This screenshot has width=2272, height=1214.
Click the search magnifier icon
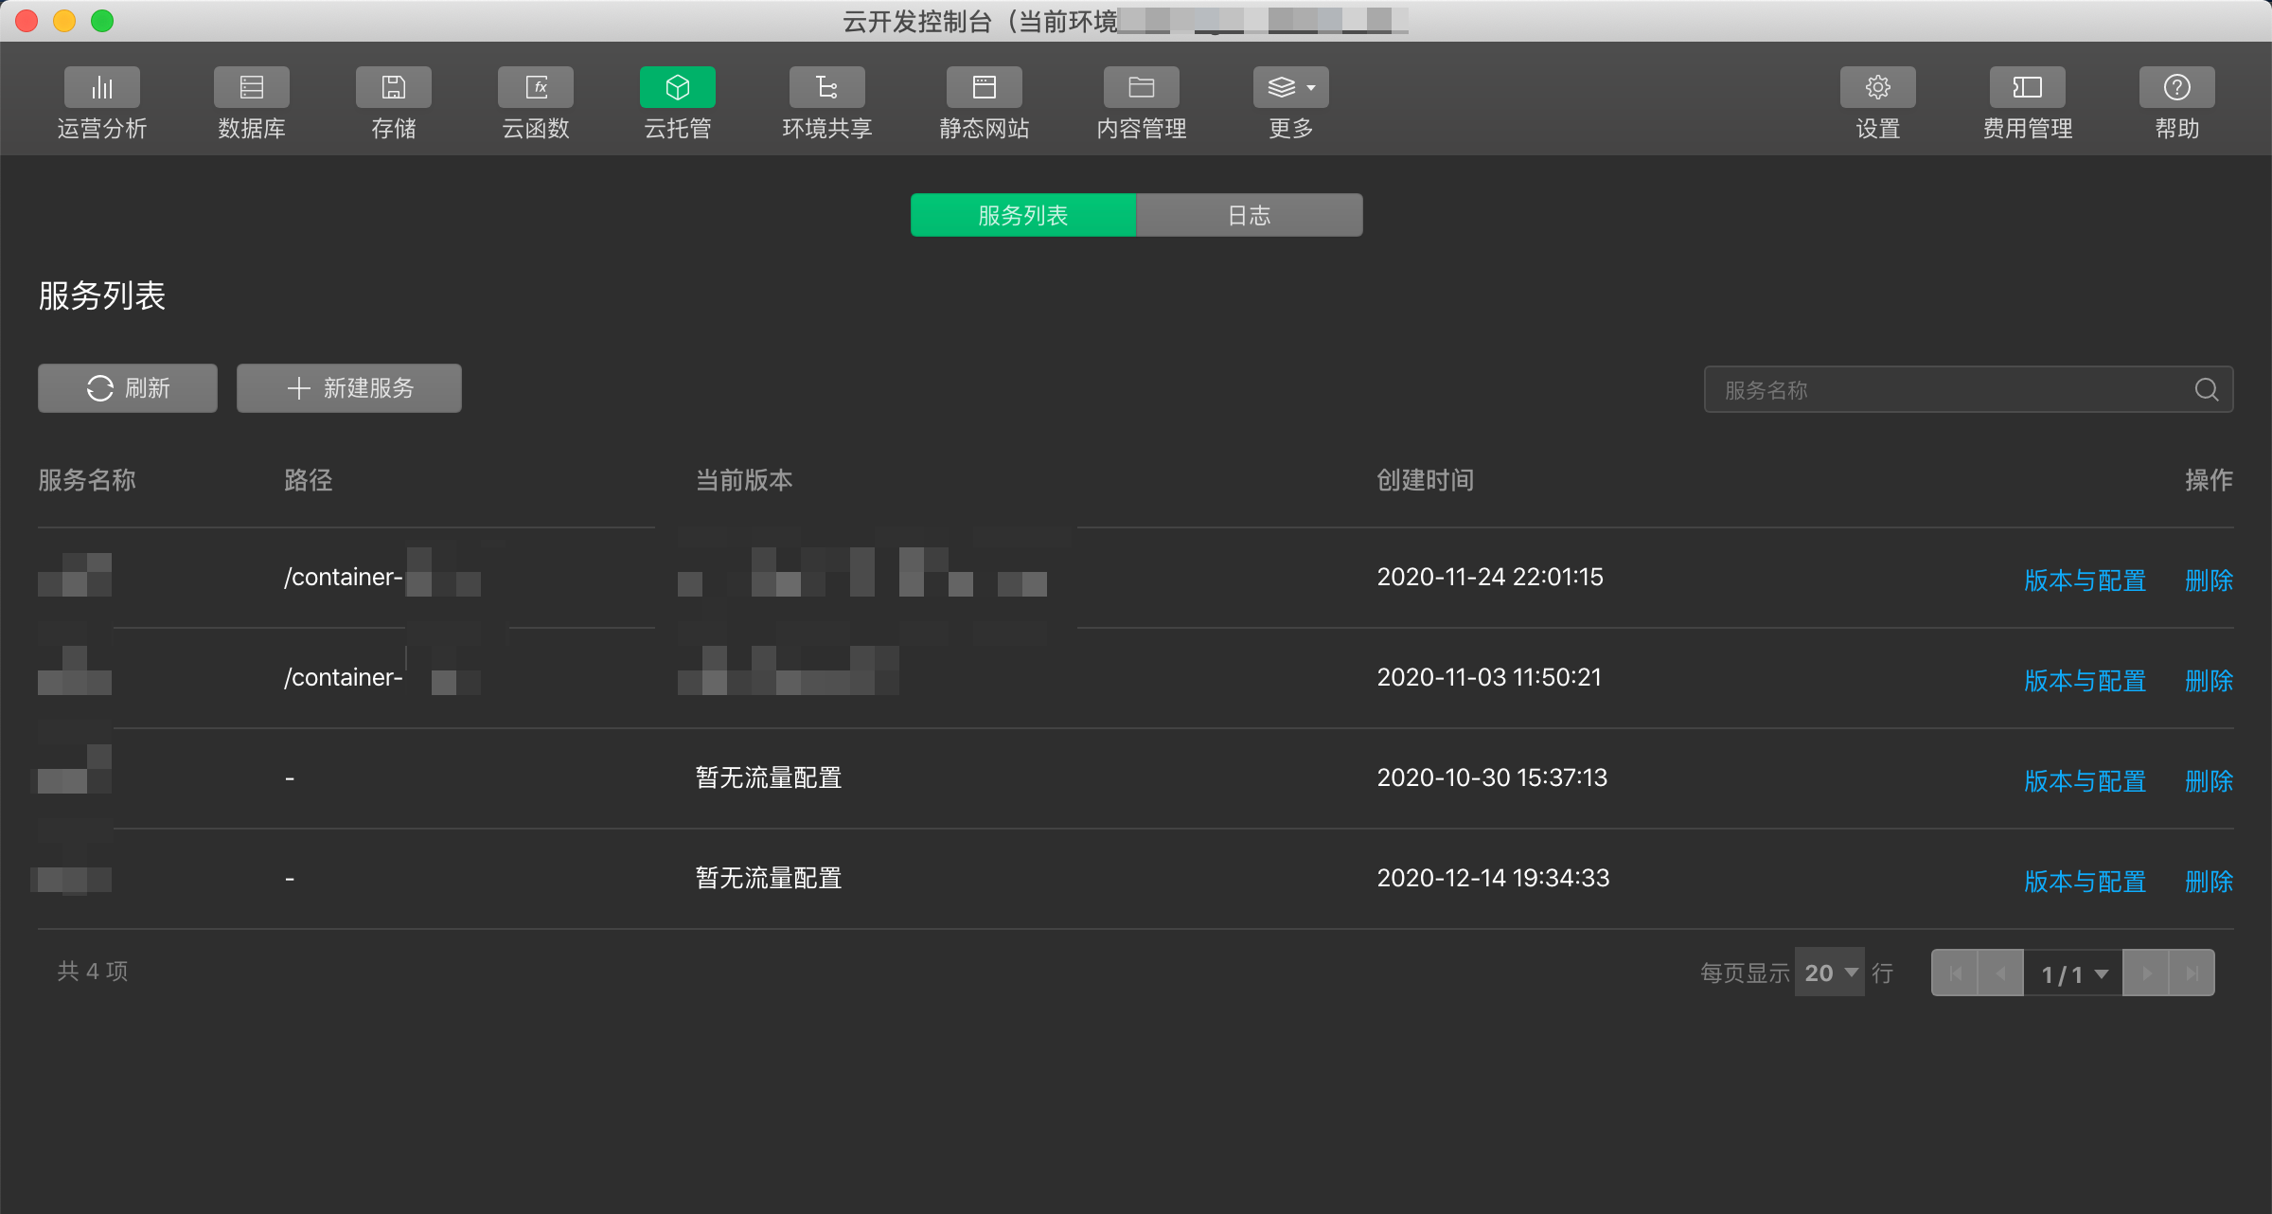pos(2206,389)
